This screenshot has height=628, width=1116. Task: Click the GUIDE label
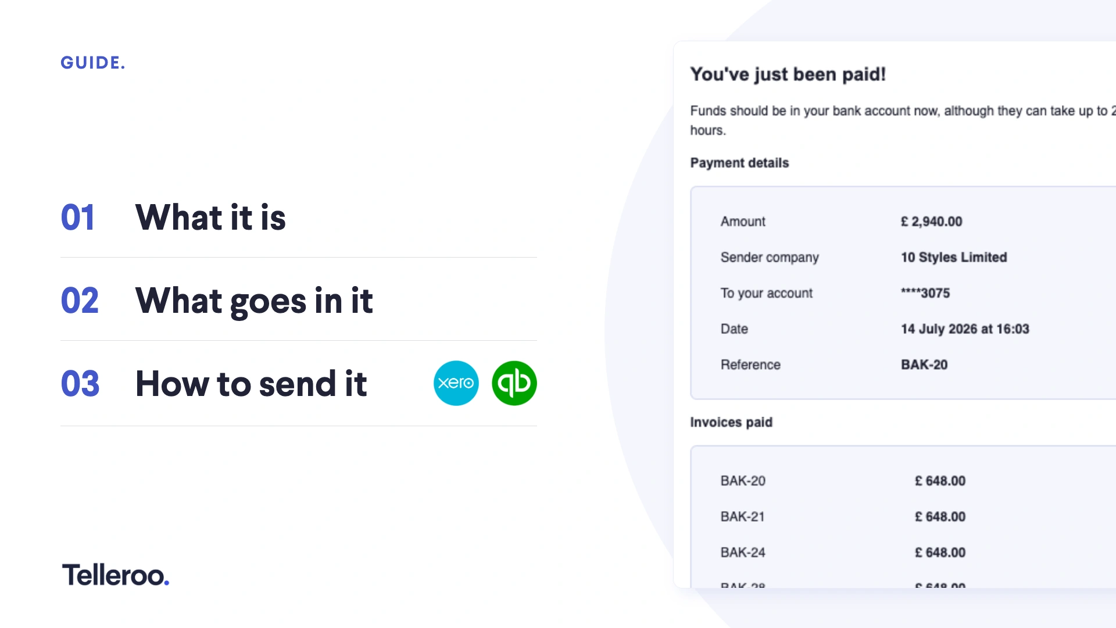(93, 63)
